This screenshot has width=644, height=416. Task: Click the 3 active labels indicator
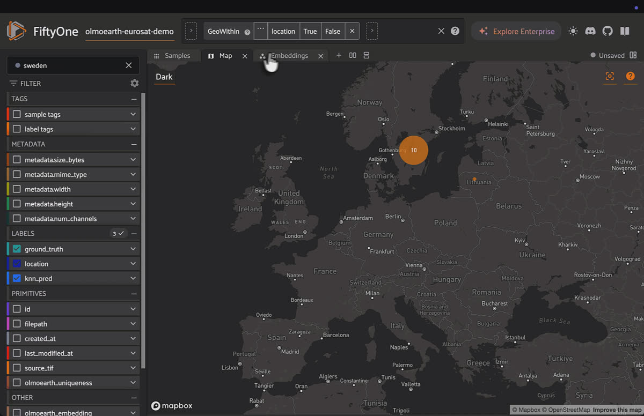click(x=118, y=234)
